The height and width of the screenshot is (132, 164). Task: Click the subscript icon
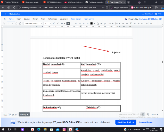pos(87,23)
